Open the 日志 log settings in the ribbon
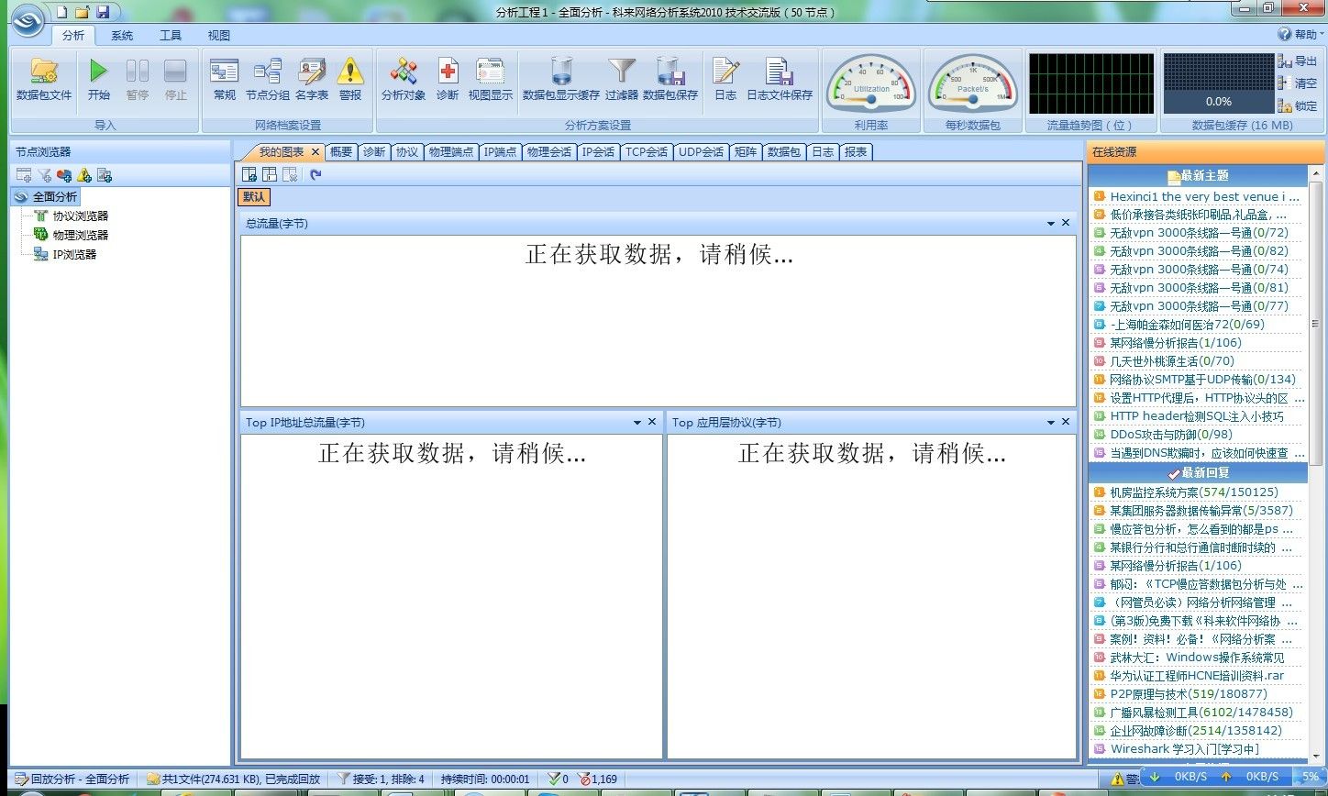Image resolution: width=1328 pixels, height=796 pixels. [725, 80]
